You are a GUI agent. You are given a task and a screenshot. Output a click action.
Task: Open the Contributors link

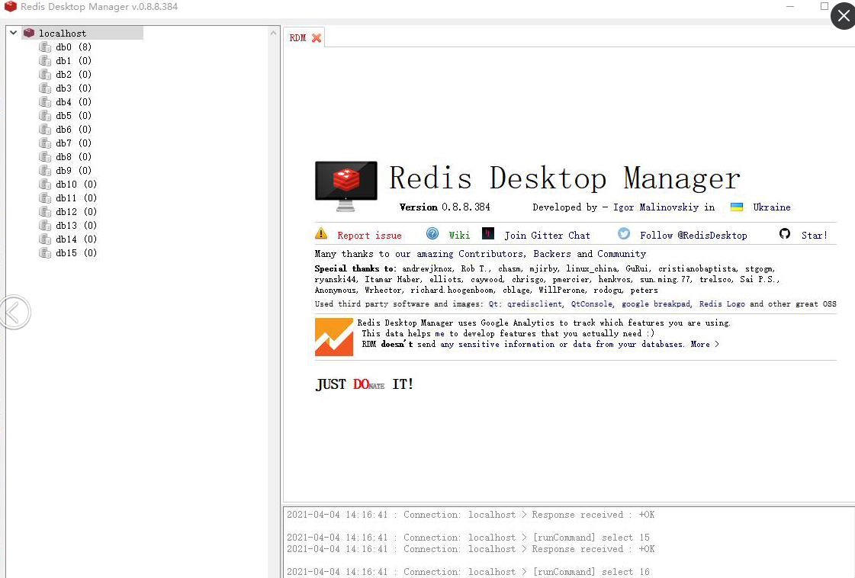[x=490, y=254]
